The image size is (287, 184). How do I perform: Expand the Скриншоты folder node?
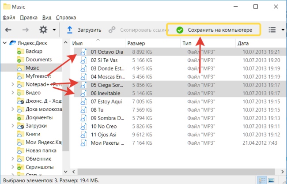coord(13,167)
